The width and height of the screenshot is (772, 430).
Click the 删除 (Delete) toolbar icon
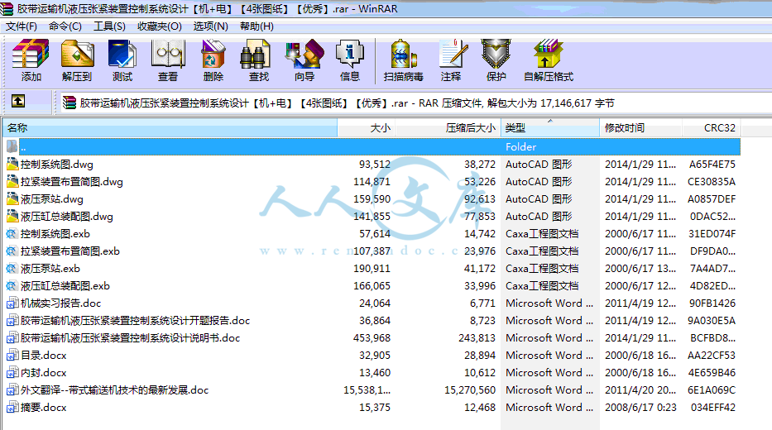tap(213, 54)
